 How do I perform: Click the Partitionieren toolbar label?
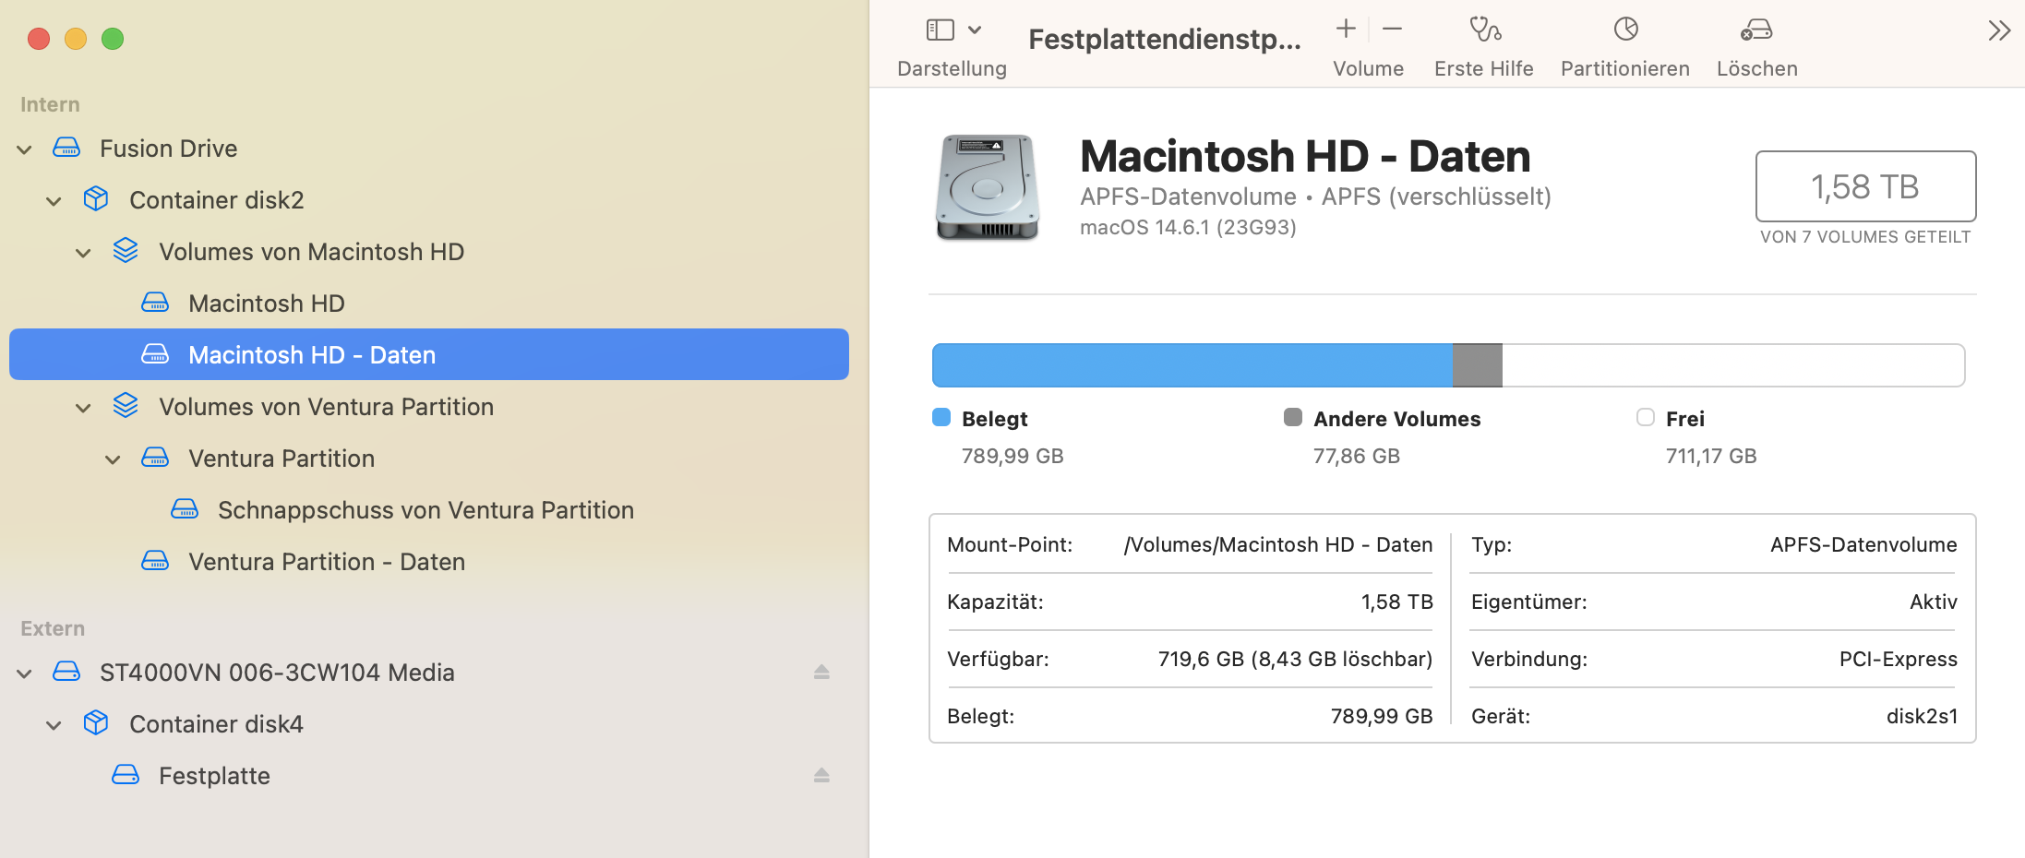(x=1624, y=68)
